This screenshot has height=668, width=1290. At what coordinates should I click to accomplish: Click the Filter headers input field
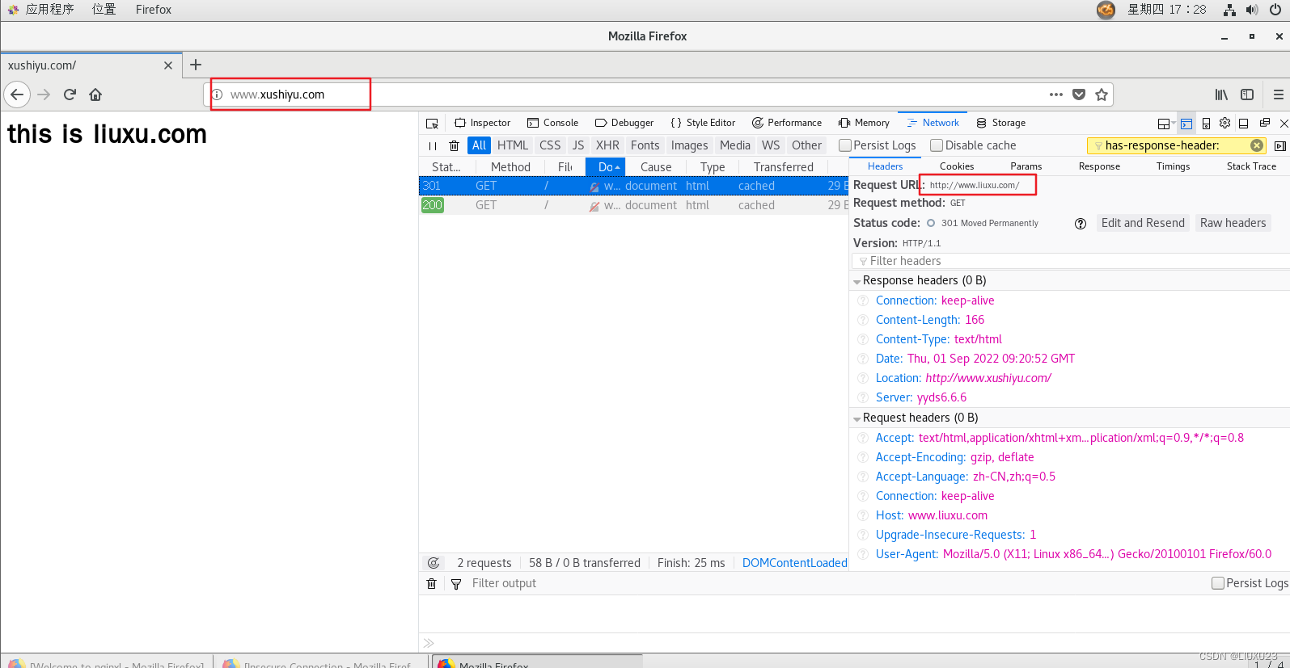tap(1070, 261)
